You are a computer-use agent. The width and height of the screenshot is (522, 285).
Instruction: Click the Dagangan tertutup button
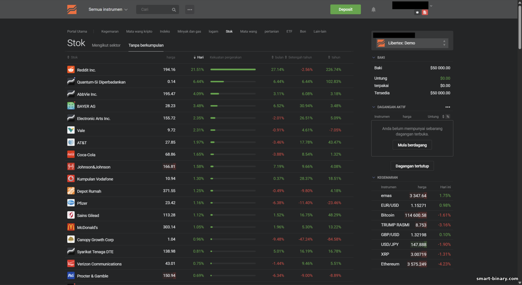412,166
